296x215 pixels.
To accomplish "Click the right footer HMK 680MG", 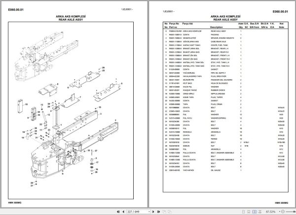I will point(282,203).
